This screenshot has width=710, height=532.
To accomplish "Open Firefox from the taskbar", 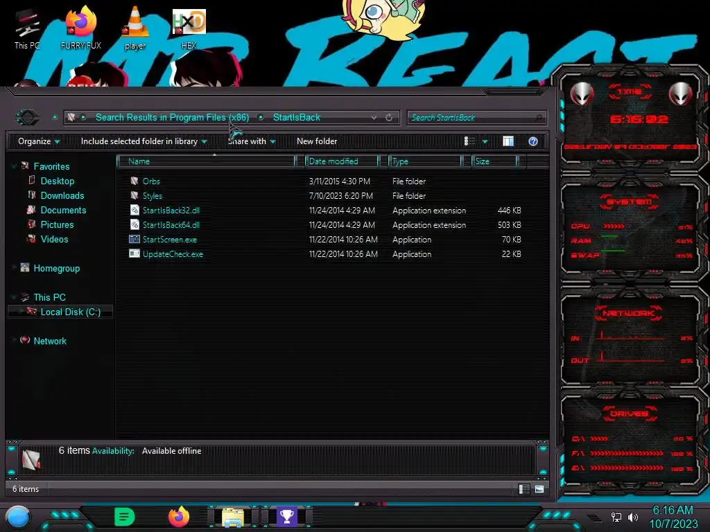I will [179, 517].
